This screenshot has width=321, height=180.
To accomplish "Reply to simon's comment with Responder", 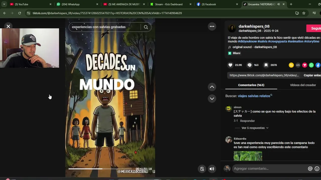I will point(247,121).
